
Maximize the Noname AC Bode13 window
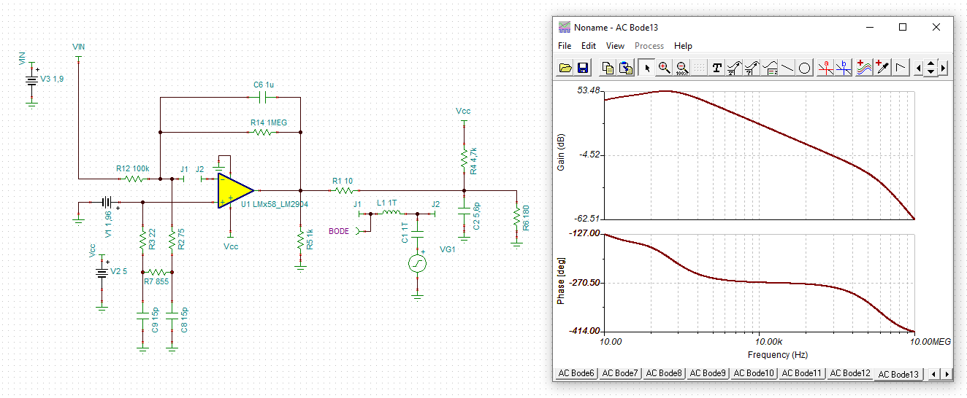point(903,27)
